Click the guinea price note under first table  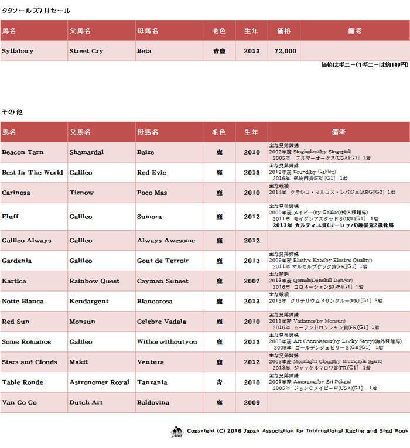tap(364, 65)
